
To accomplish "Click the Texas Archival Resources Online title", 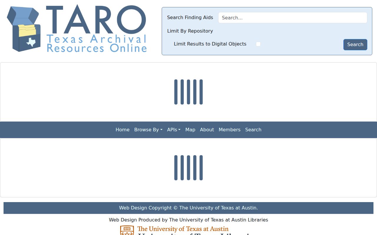I will [97, 43].
